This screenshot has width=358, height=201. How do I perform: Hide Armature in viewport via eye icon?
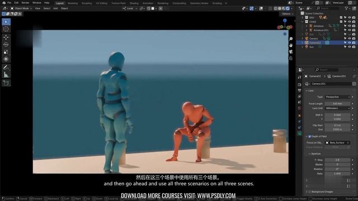click(349, 26)
